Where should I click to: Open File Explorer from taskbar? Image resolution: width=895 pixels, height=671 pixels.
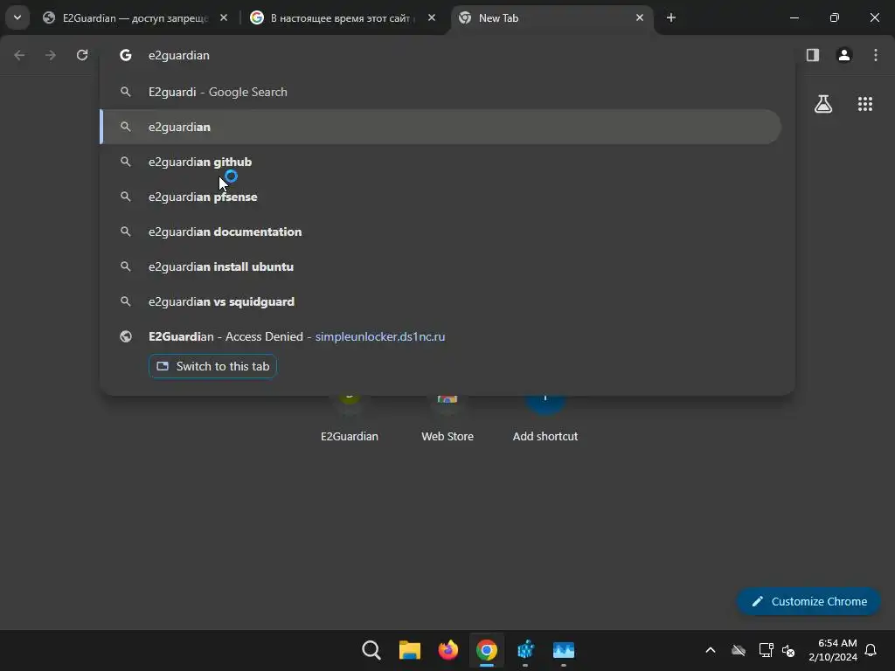[410, 650]
